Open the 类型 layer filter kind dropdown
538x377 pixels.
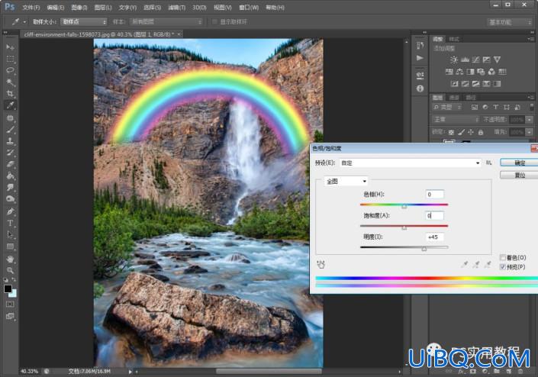tap(447, 108)
